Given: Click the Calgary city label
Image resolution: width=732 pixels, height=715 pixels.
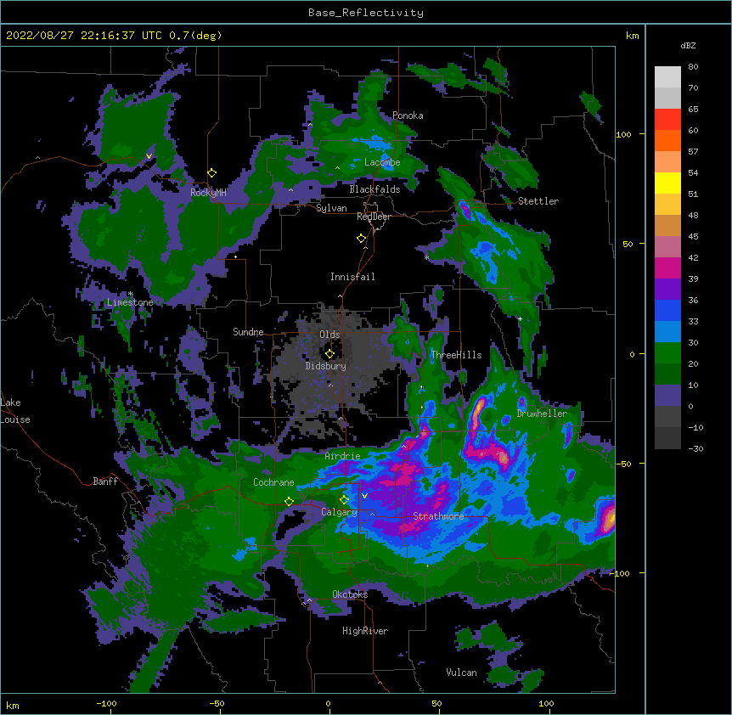Looking at the screenshot, I should (x=339, y=512).
